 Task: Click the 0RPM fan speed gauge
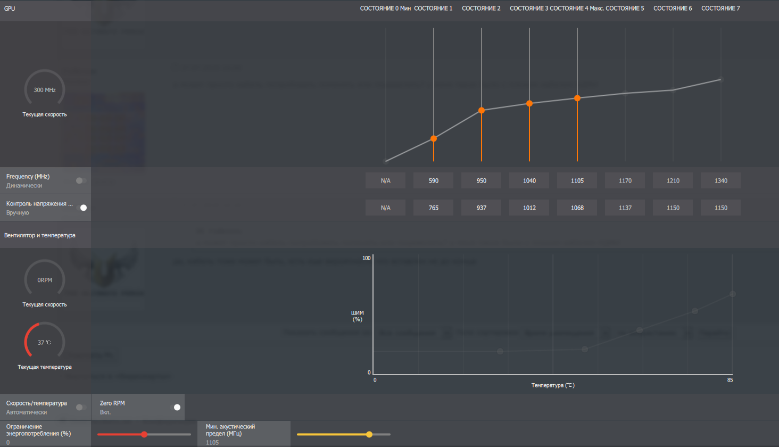pyautogui.click(x=45, y=280)
